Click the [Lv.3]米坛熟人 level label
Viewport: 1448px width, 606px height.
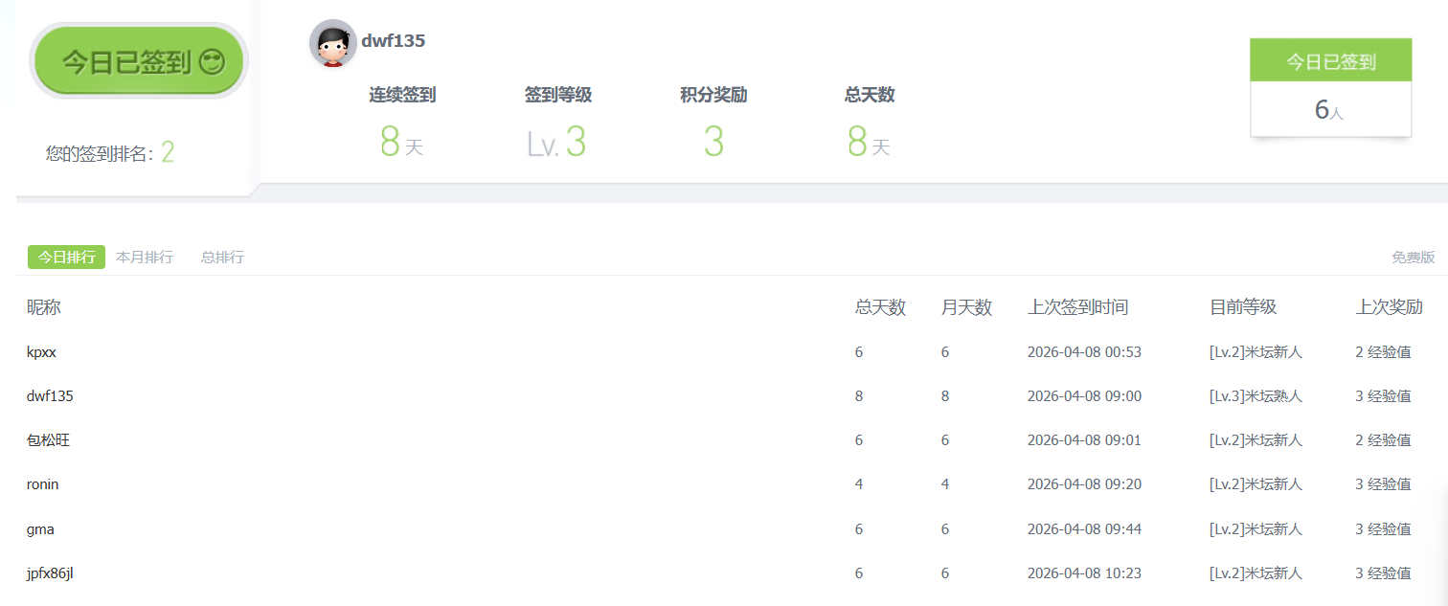point(1256,396)
